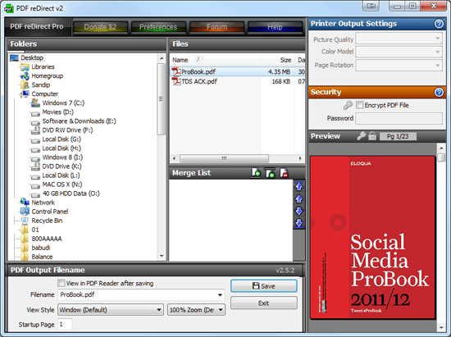Viewport: 451px width, 337px height.
Task: Click the Add folder files to Merge List icon
Action: pos(270,173)
